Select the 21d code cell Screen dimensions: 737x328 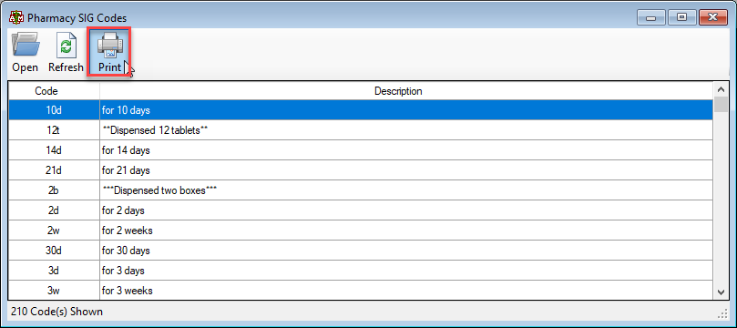[x=54, y=170]
